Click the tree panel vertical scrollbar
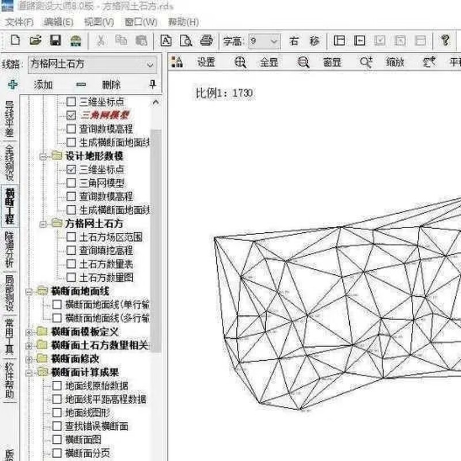Image resolution: width=461 pixels, height=461 pixels. (x=155, y=231)
